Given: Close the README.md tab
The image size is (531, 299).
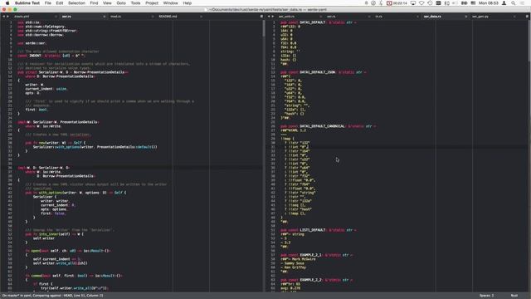Looking at the screenshot, I should click(201, 17).
